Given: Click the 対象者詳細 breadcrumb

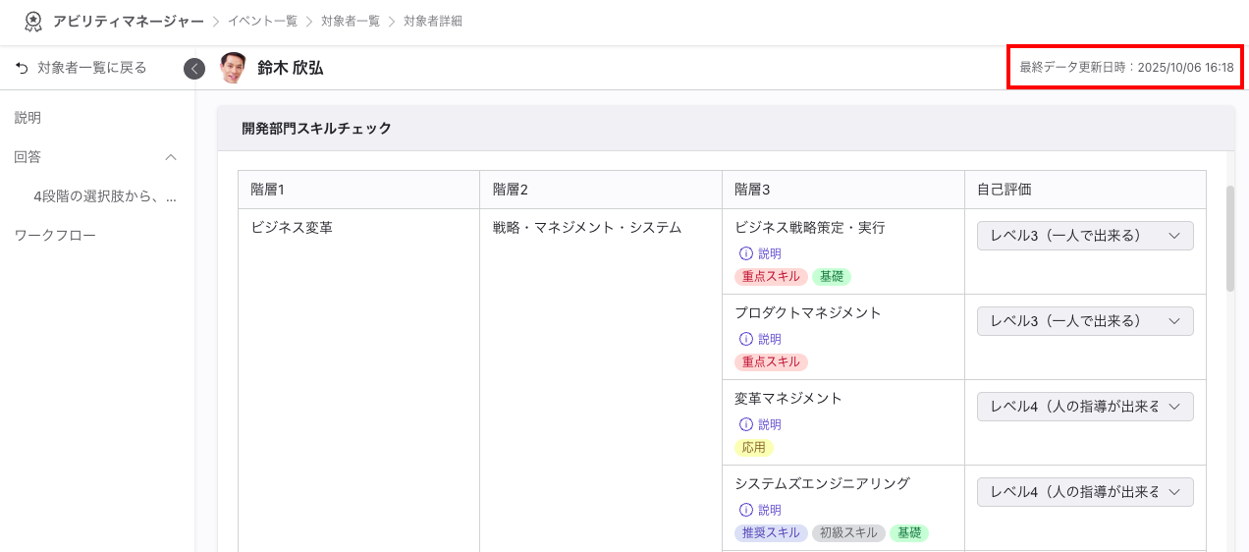Looking at the screenshot, I should [433, 21].
